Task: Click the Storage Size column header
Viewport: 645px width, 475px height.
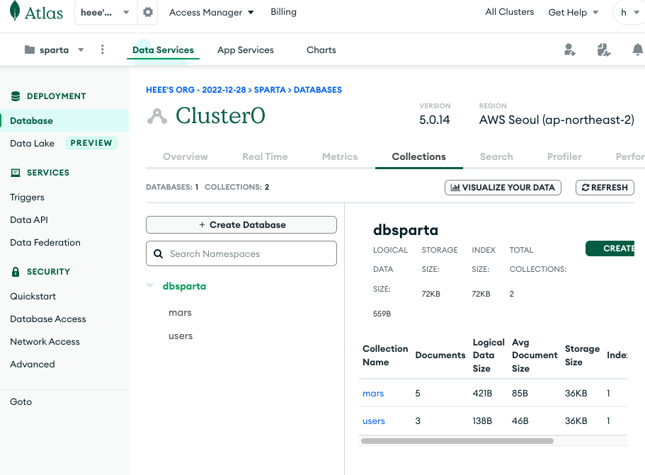Action: pyautogui.click(x=582, y=355)
